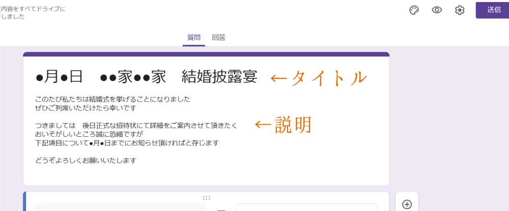The height and width of the screenshot is (211, 509).
Task: Click the orange ←タイトル annotation
Action: point(318,77)
